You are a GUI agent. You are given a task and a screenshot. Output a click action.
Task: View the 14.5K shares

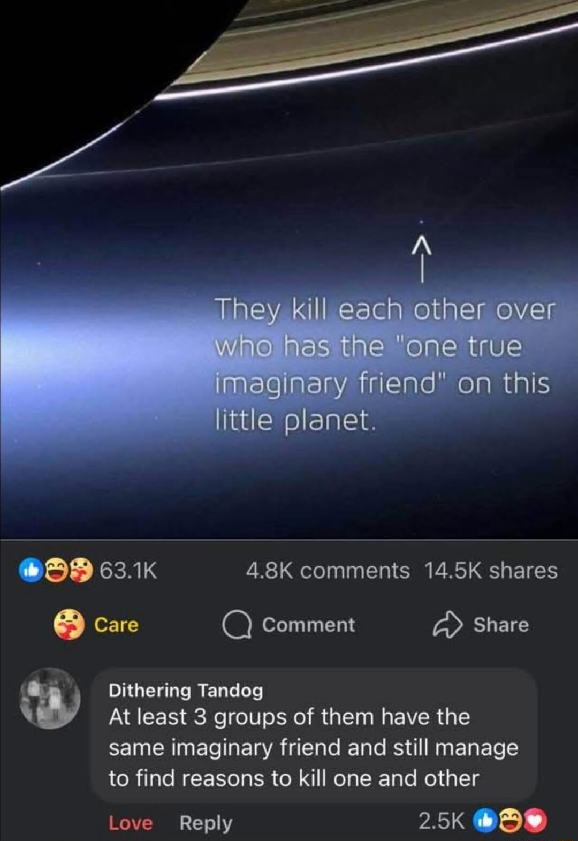[491, 571]
